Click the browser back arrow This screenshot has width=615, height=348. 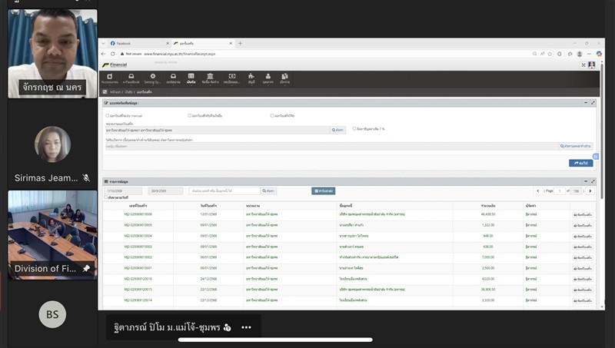tap(104, 54)
